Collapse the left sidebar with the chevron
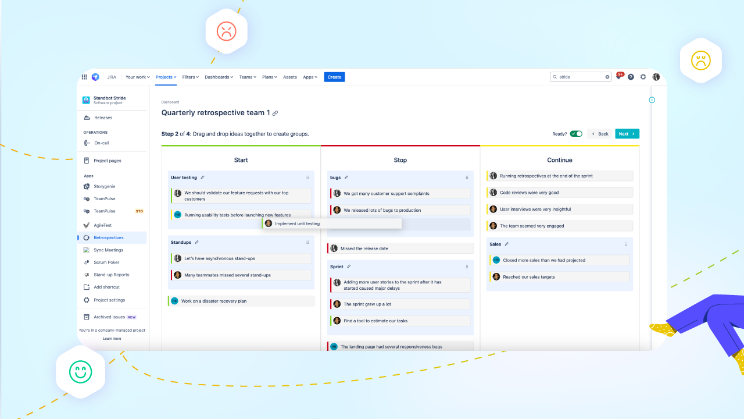Image resolution: width=744 pixels, height=419 pixels. coord(652,99)
